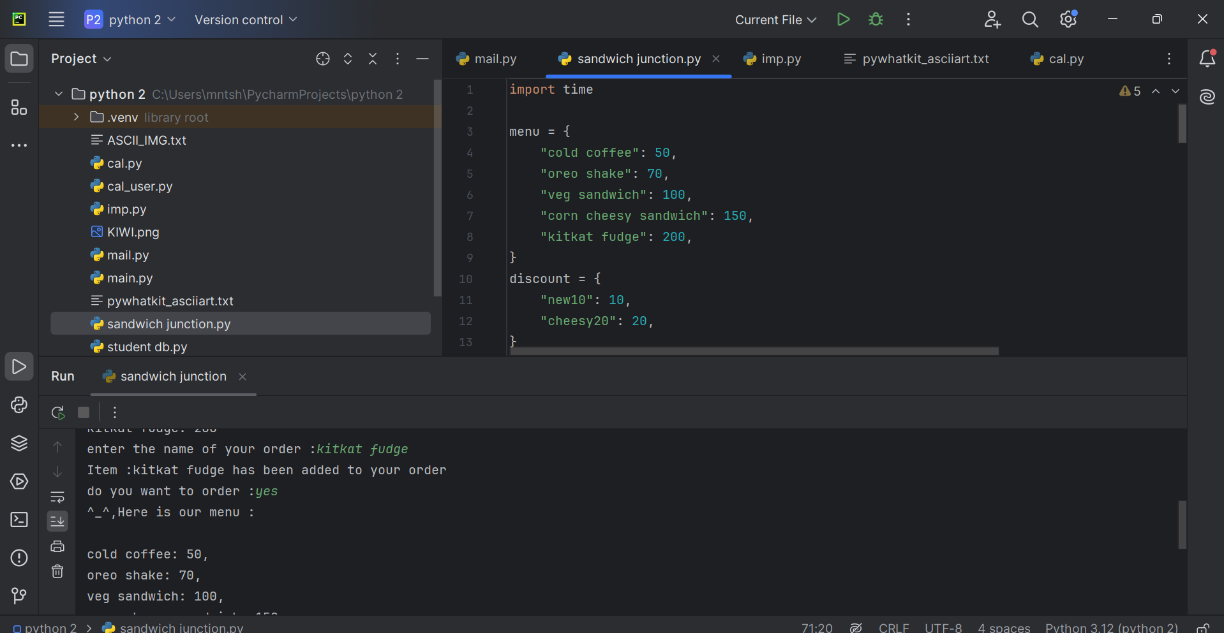Switch to imp.py editor tab
This screenshot has width=1224, height=633.
click(772, 59)
